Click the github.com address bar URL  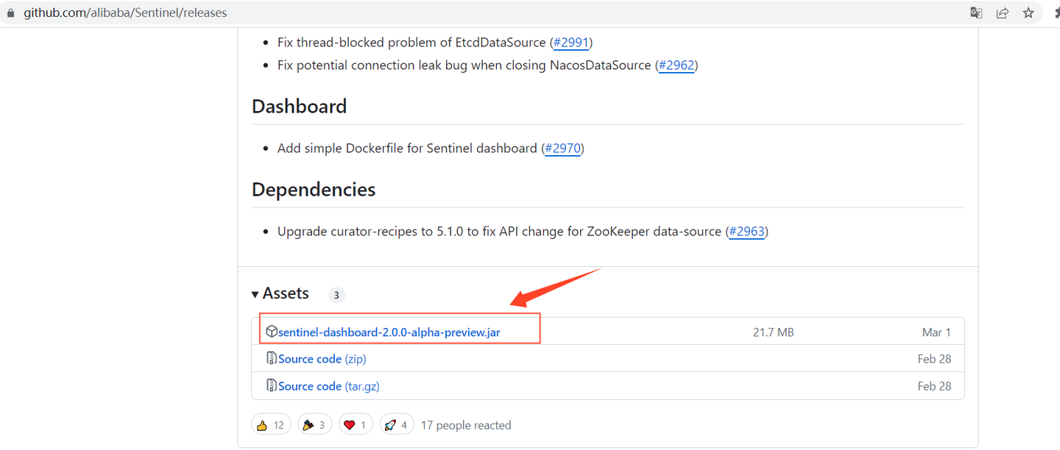click(x=125, y=12)
